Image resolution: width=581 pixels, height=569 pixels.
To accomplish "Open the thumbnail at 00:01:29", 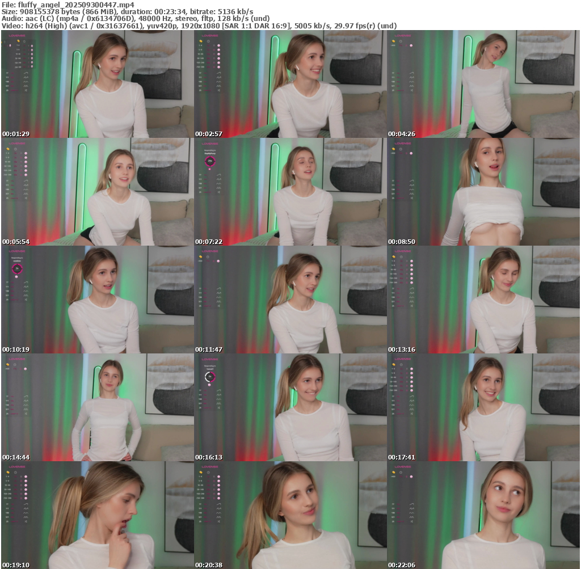I will tap(97, 84).
